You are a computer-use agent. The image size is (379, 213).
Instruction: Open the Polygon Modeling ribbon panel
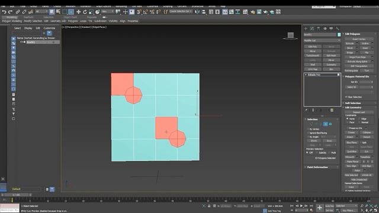(x=12, y=21)
